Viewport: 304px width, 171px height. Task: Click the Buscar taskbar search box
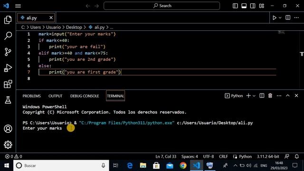click(61, 166)
